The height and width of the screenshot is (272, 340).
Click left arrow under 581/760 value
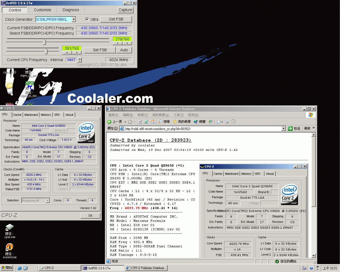[67, 52]
